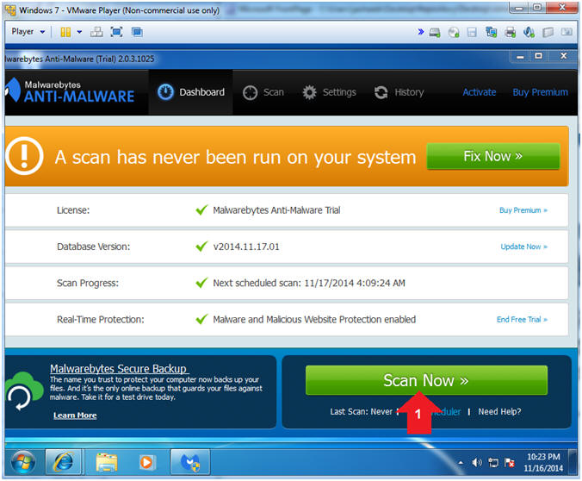Maximize the Malwarebytes Anti-Malware window
Image resolution: width=582 pixels, height=481 pixels.
coord(538,56)
